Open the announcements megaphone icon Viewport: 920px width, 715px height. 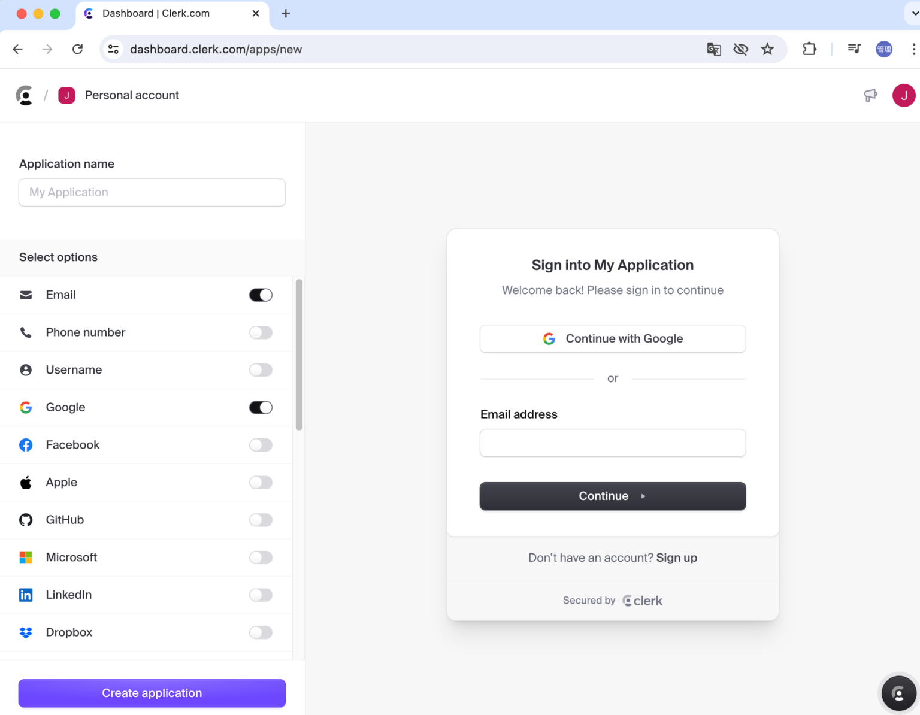click(x=870, y=95)
